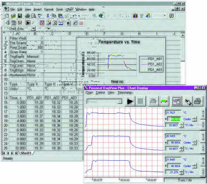The width and height of the screenshot is (207, 184).
Task: Open Print Preview in Excel toolbar
Action: click(x=34, y=16)
